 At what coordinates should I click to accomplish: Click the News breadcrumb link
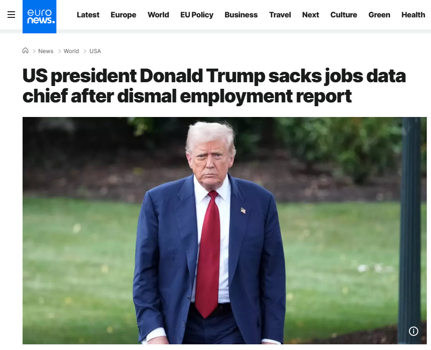pyautogui.click(x=46, y=51)
